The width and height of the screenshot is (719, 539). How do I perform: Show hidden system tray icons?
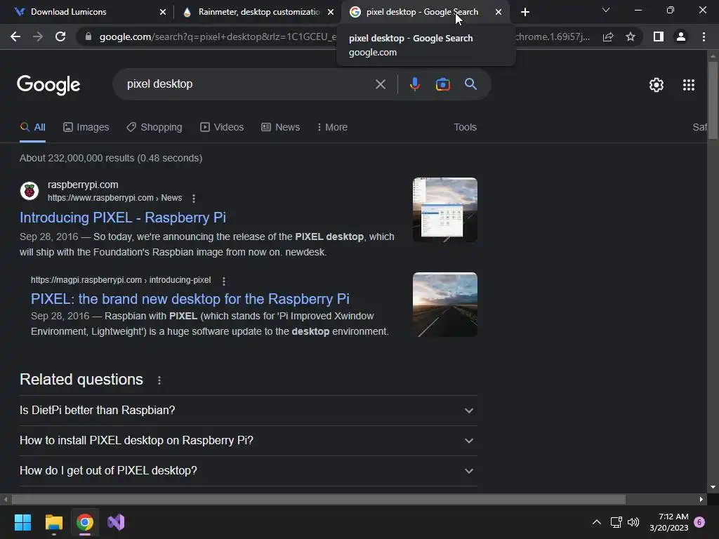(x=597, y=522)
